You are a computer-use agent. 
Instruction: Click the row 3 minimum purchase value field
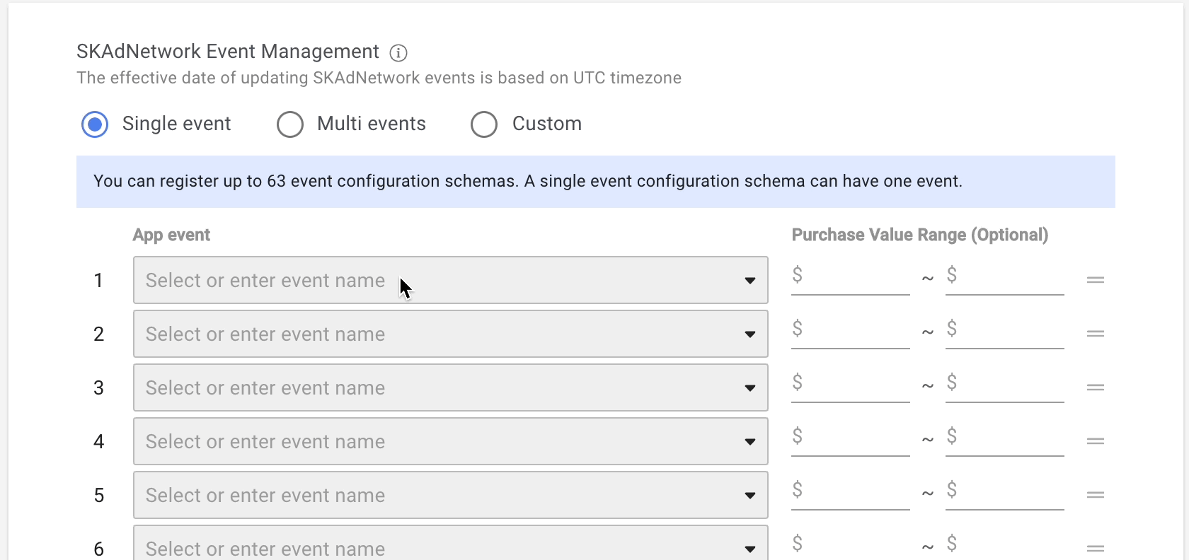(851, 385)
